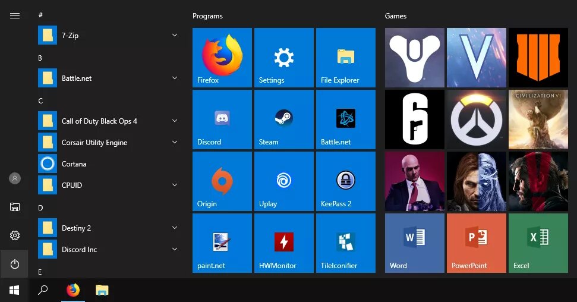The height and width of the screenshot is (302, 577).
Task: Click the C letter header
Action: tap(40, 101)
